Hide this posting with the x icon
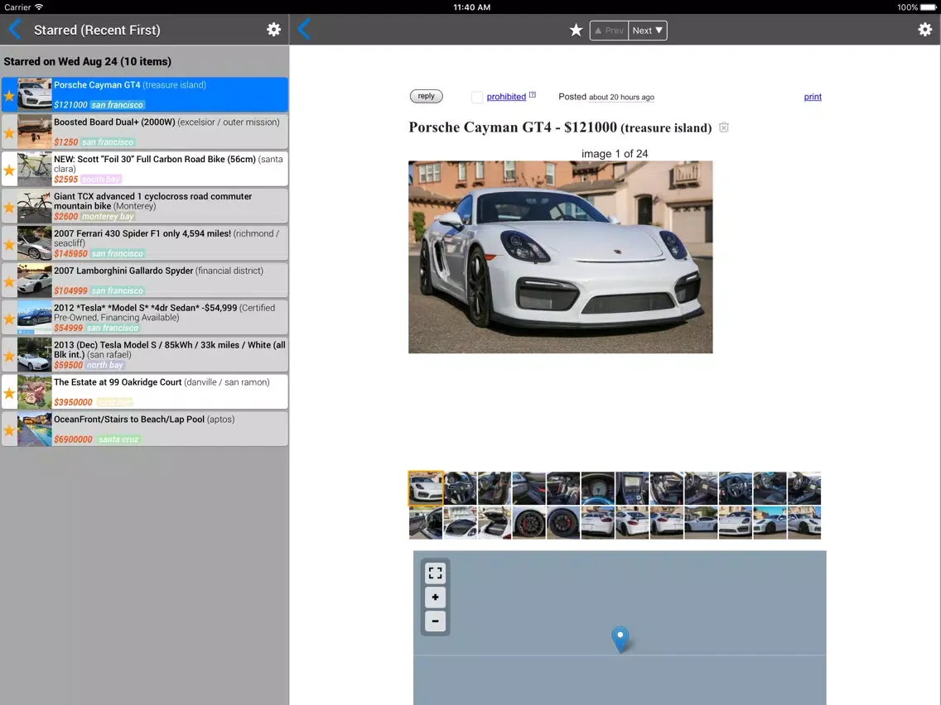 724,127
